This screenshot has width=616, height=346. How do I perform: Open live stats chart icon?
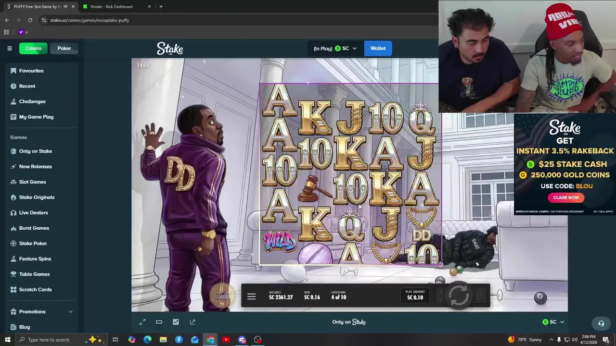(x=176, y=322)
